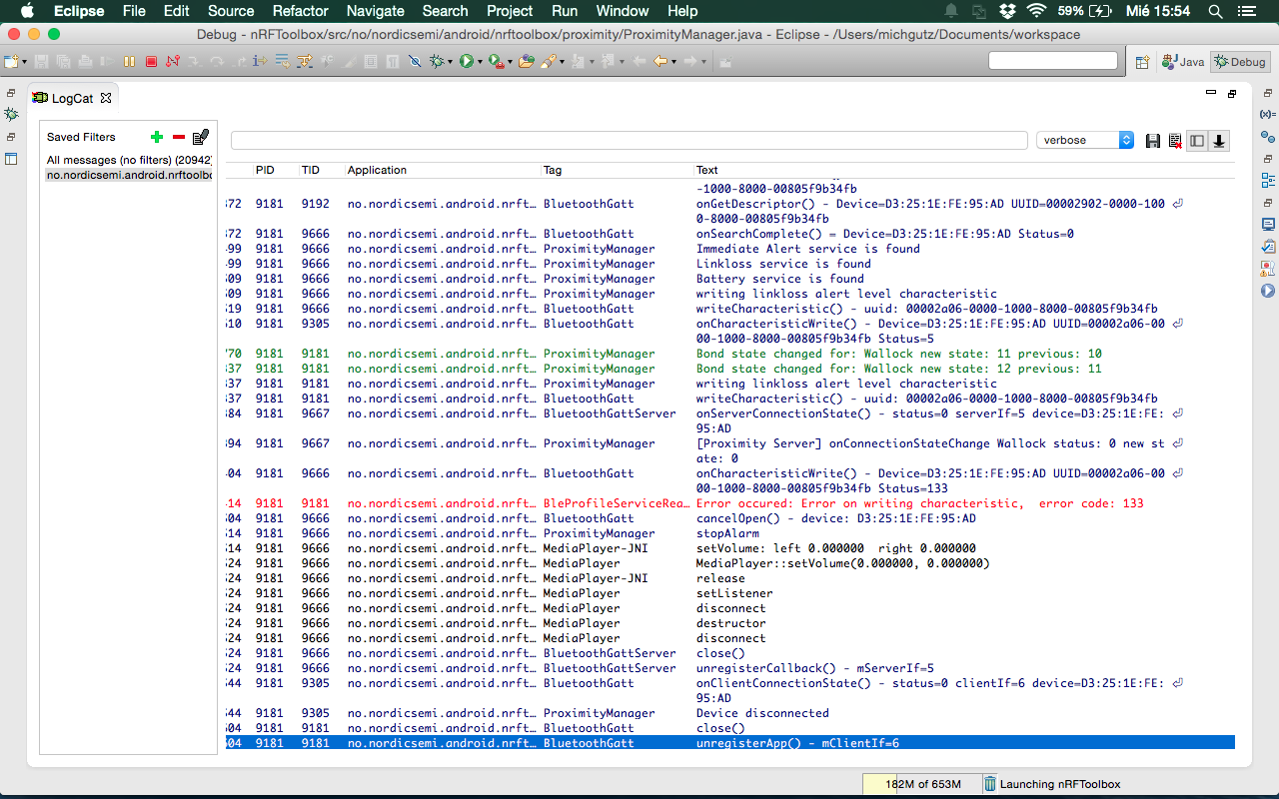Switch to the Debug perspective
1279x799 pixels.
point(1240,62)
